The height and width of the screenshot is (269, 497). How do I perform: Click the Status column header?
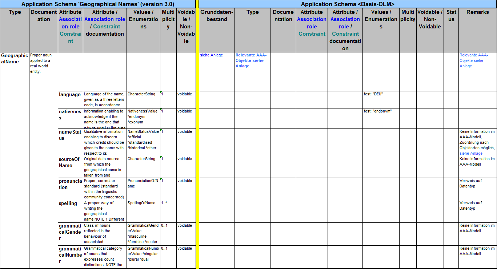point(451,30)
